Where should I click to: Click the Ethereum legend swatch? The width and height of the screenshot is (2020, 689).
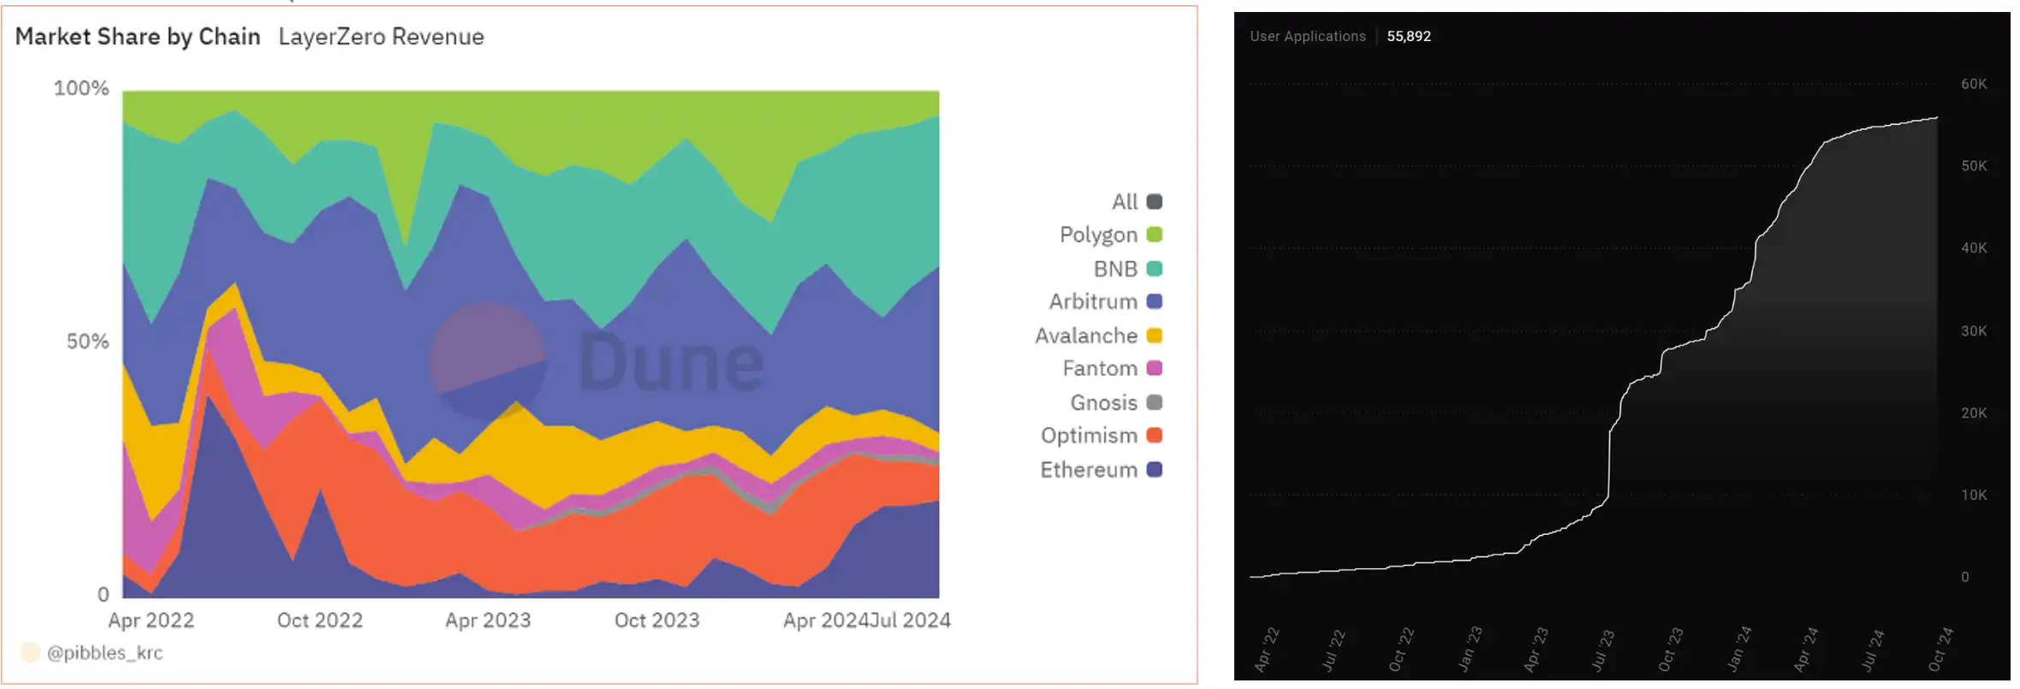click(x=1154, y=469)
